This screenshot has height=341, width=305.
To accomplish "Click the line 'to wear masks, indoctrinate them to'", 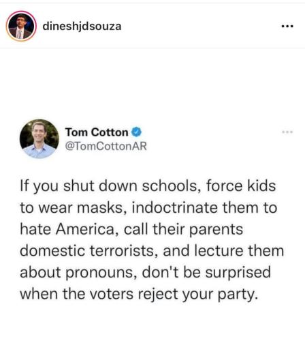I will pyautogui.click(x=148, y=208).
